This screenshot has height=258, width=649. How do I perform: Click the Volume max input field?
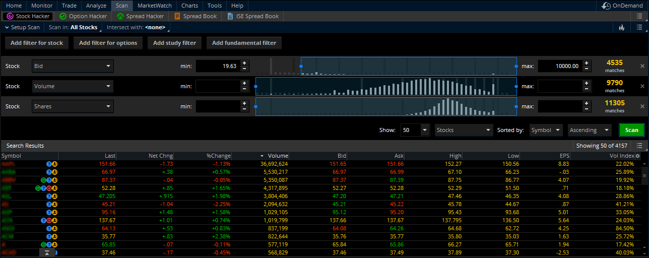tap(560, 86)
